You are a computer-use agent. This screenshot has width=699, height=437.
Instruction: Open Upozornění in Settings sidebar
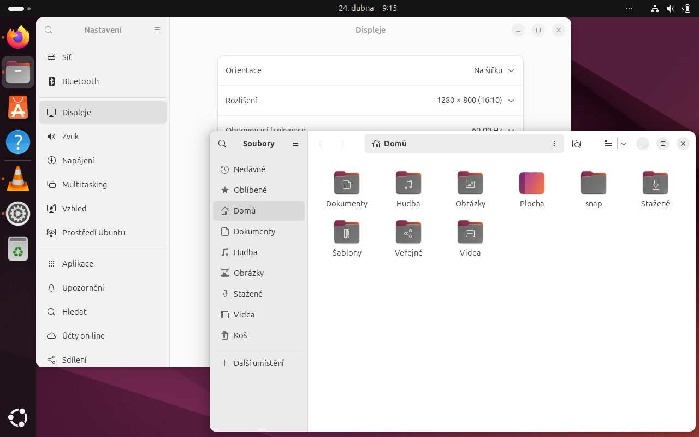pos(103,288)
